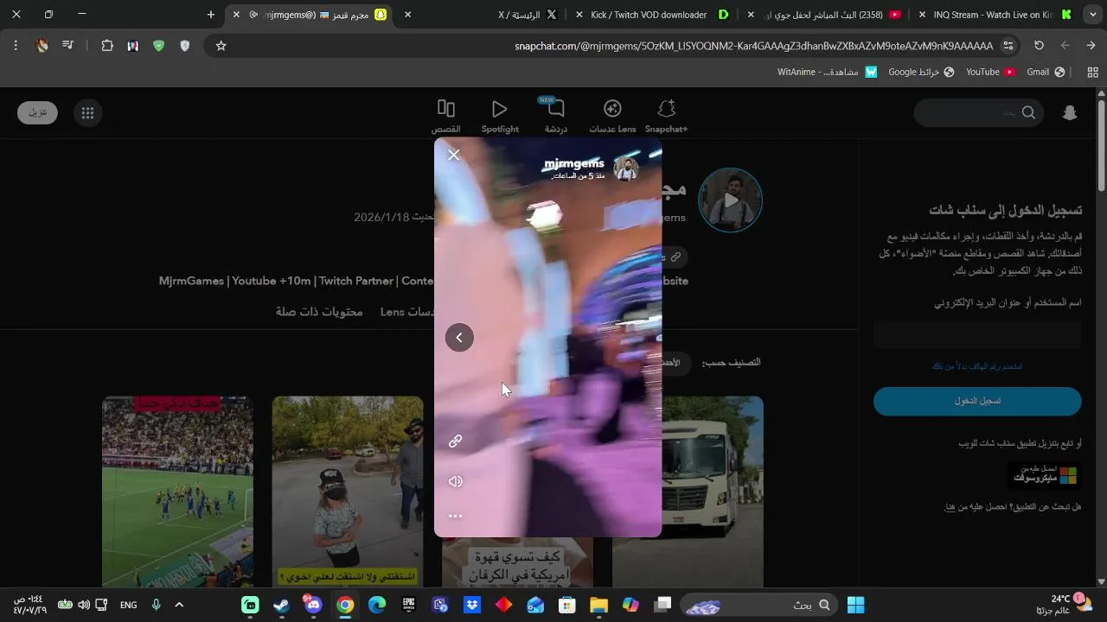This screenshot has height=622, width=1107.
Task: Click the mjrmgems username on the story
Action: pos(573,163)
